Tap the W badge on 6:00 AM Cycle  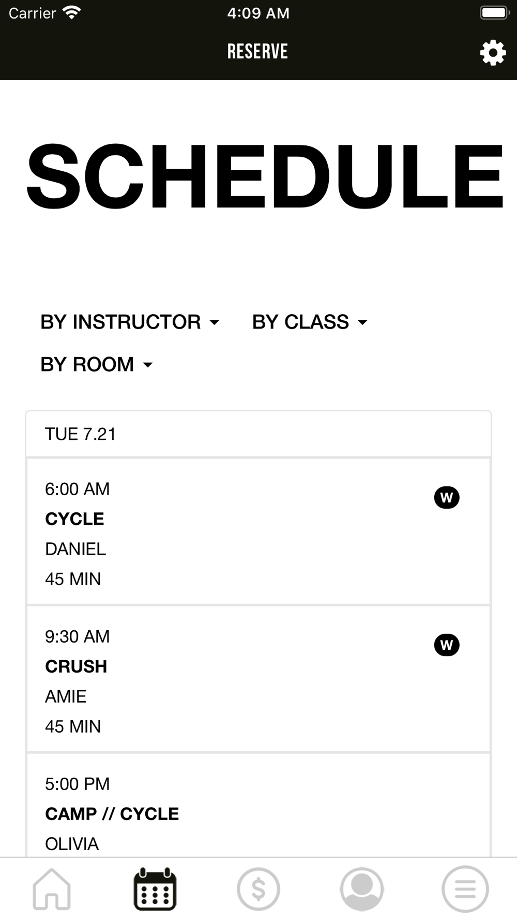coord(447,498)
